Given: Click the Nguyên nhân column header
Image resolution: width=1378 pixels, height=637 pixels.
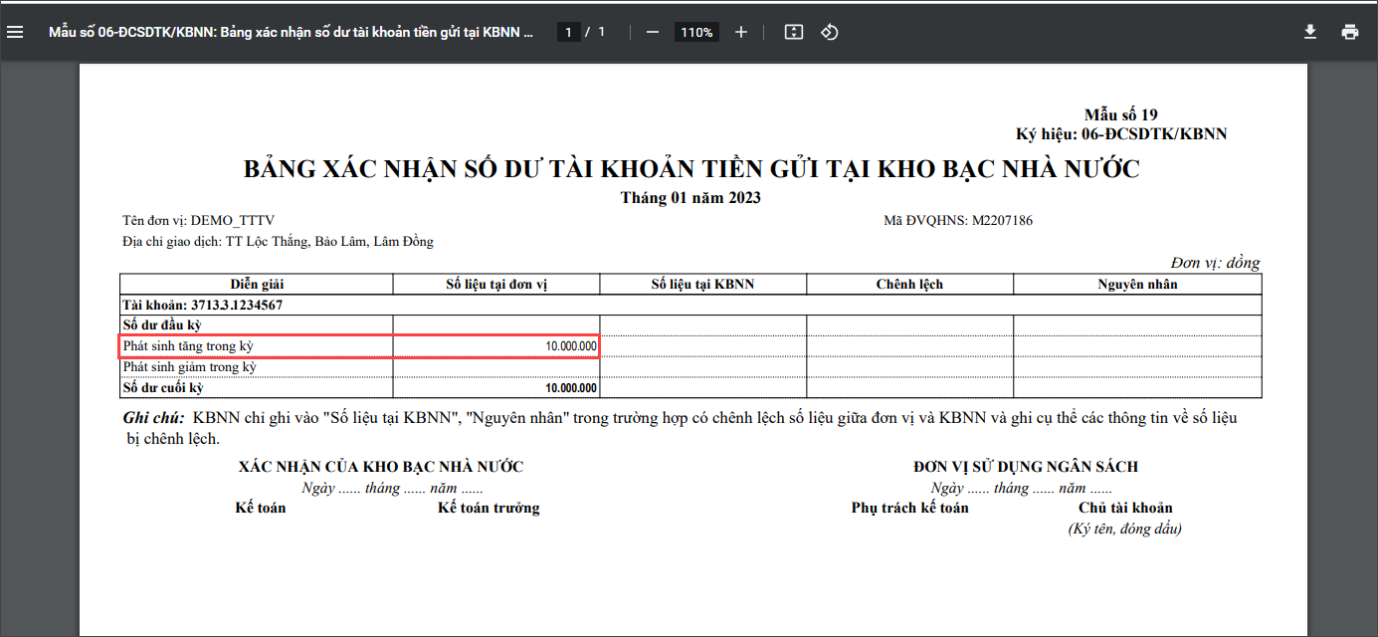Looking at the screenshot, I should [1137, 284].
